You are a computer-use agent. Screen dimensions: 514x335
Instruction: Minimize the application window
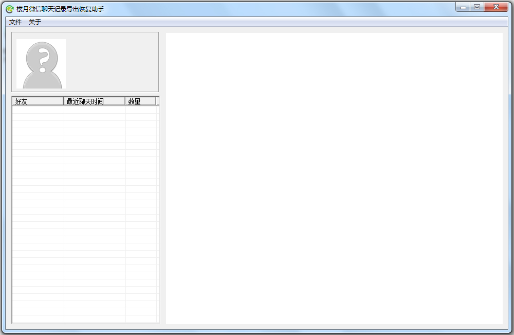463,7
